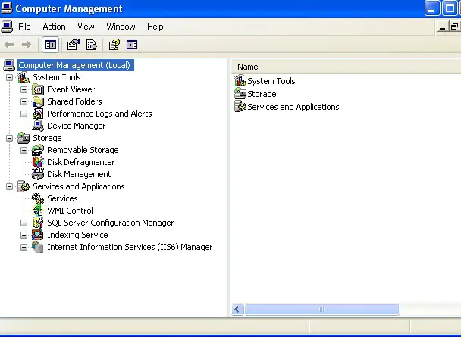
Task: Select the WMI Control label
Action: [70, 211]
